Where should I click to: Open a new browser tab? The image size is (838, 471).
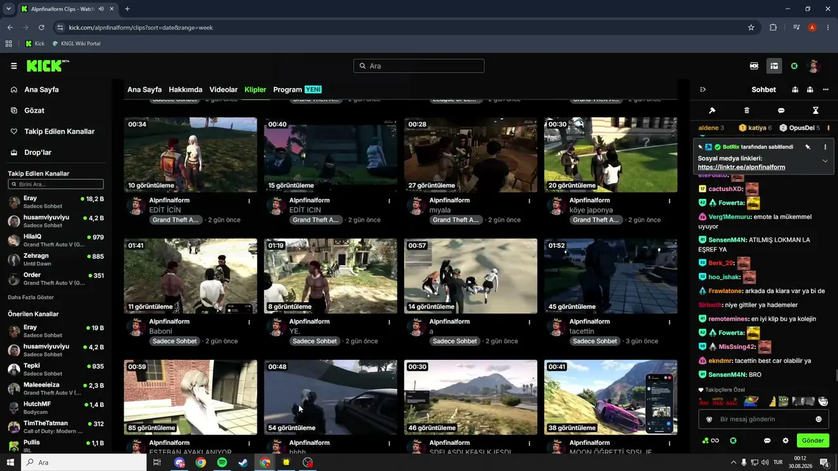pyautogui.click(x=127, y=9)
